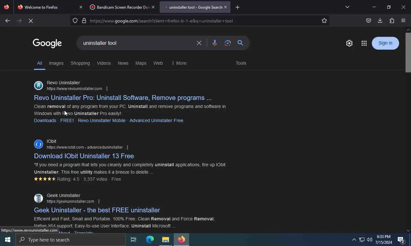Open the list all tabs chevron
Image resolution: width=411 pixels, height=246 pixels.
(x=347, y=7)
